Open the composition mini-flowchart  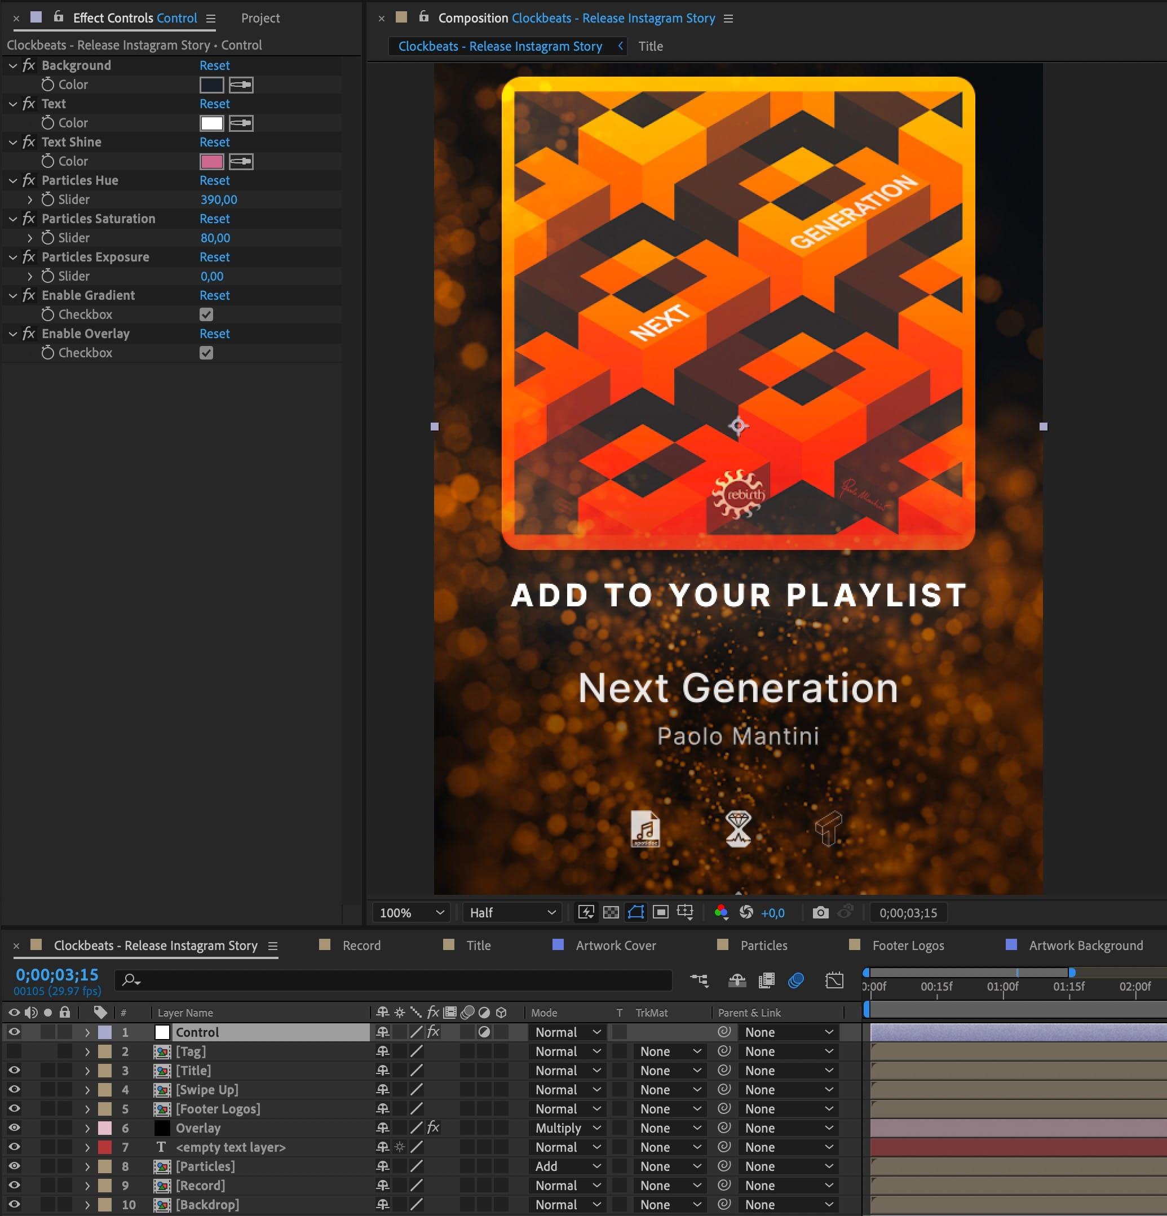pyautogui.click(x=700, y=981)
